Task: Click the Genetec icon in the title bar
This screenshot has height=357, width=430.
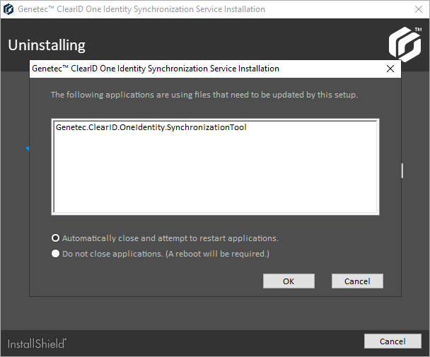Action: (x=8, y=9)
